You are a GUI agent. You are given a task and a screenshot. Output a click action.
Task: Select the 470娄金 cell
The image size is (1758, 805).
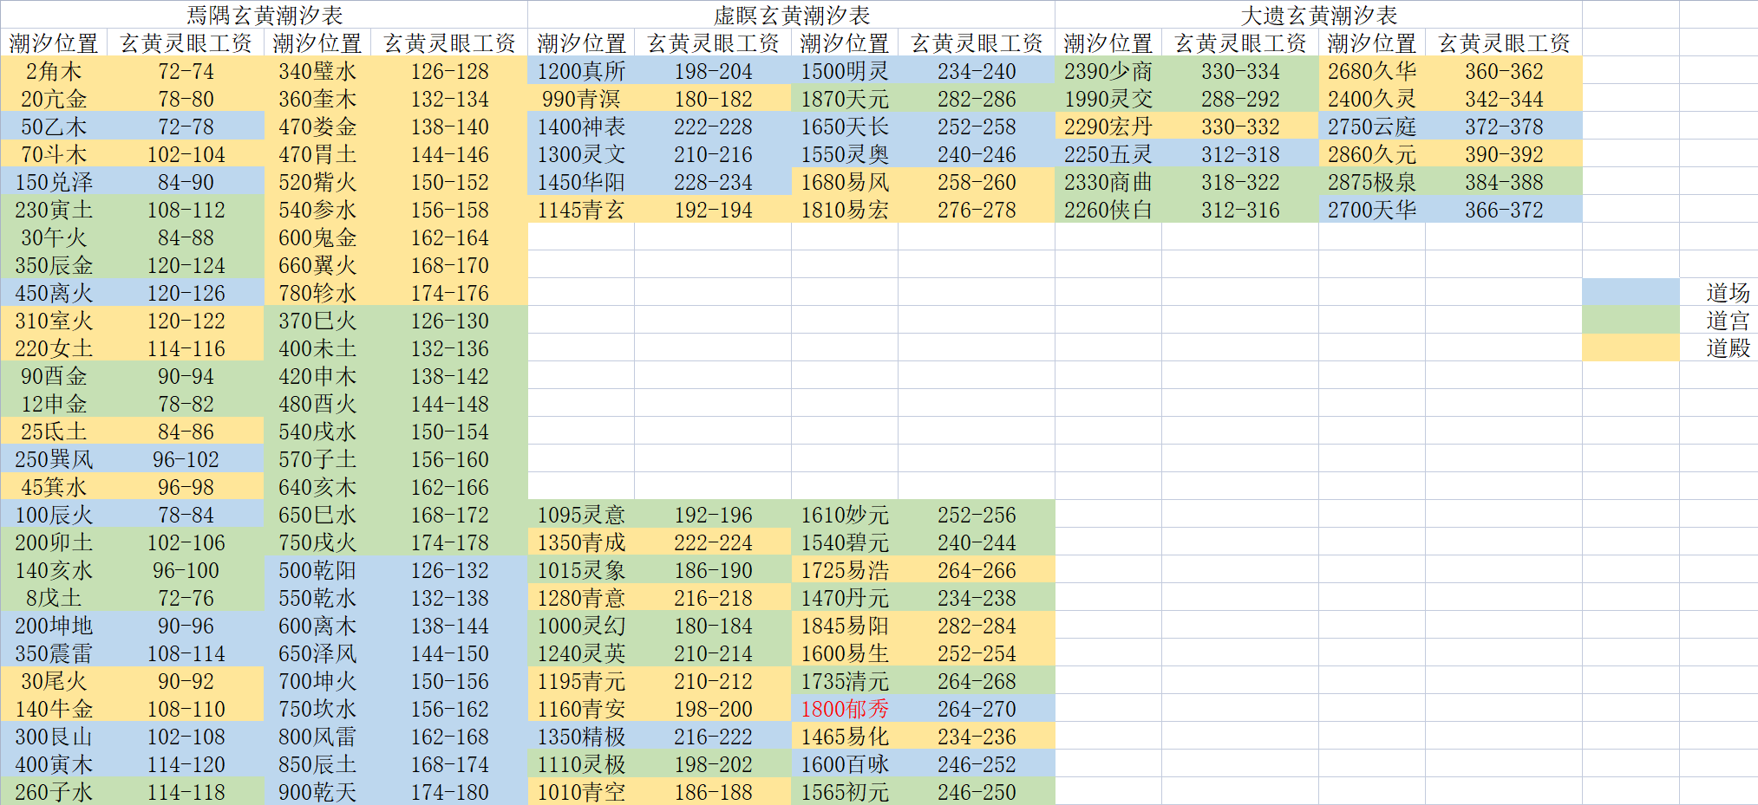tap(317, 126)
